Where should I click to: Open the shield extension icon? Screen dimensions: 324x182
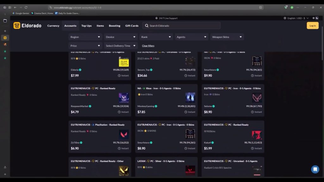[x=286, y=7]
